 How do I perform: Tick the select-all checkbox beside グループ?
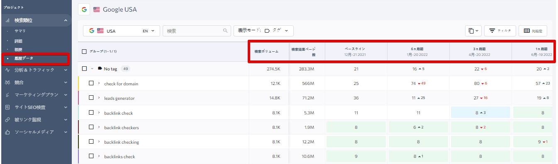point(85,51)
